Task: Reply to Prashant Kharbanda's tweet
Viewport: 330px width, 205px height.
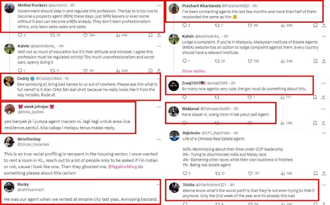Action: coord(184,25)
